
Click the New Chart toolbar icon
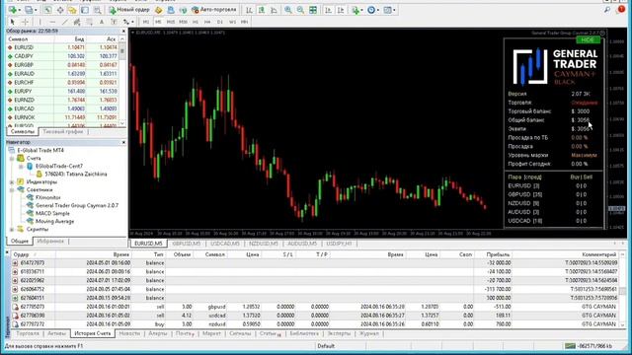click(x=13, y=10)
